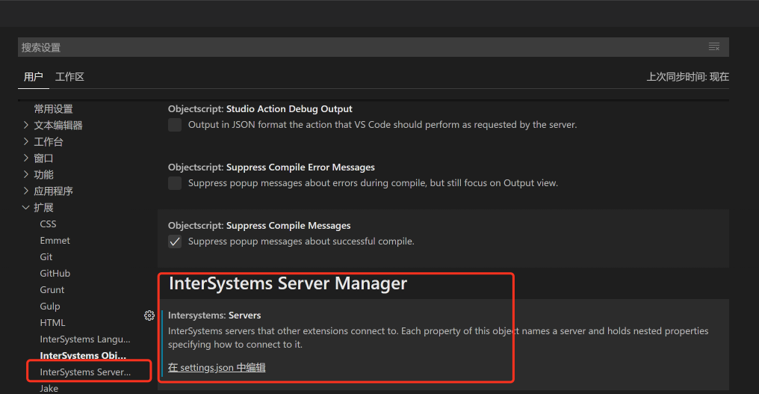The width and height of the screenshot is (759, 394).
Task: Select HTML extension settings
Action: (52, 323)
